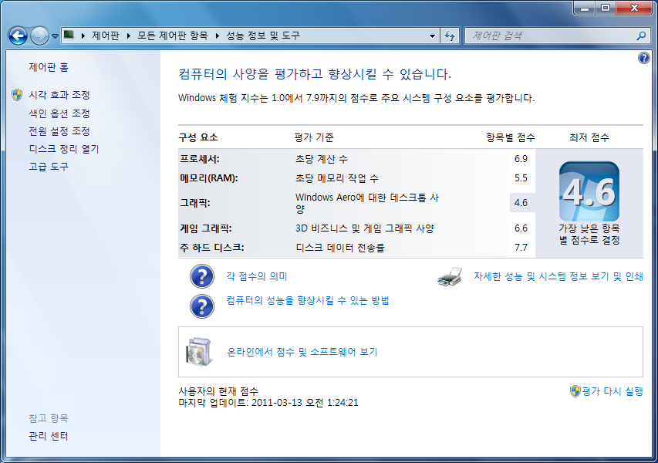Open 각 점수의 의미 link

257,276
